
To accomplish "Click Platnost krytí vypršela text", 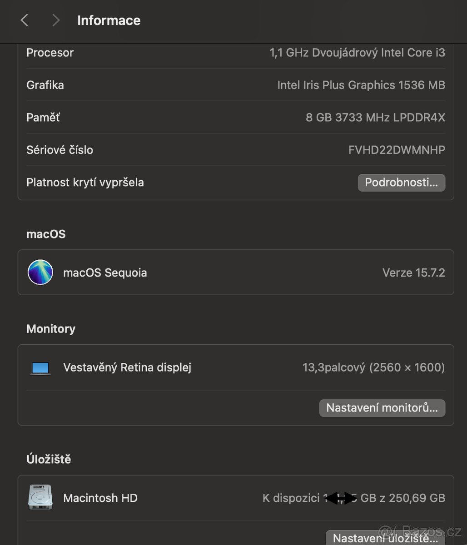I will (85, 183).
